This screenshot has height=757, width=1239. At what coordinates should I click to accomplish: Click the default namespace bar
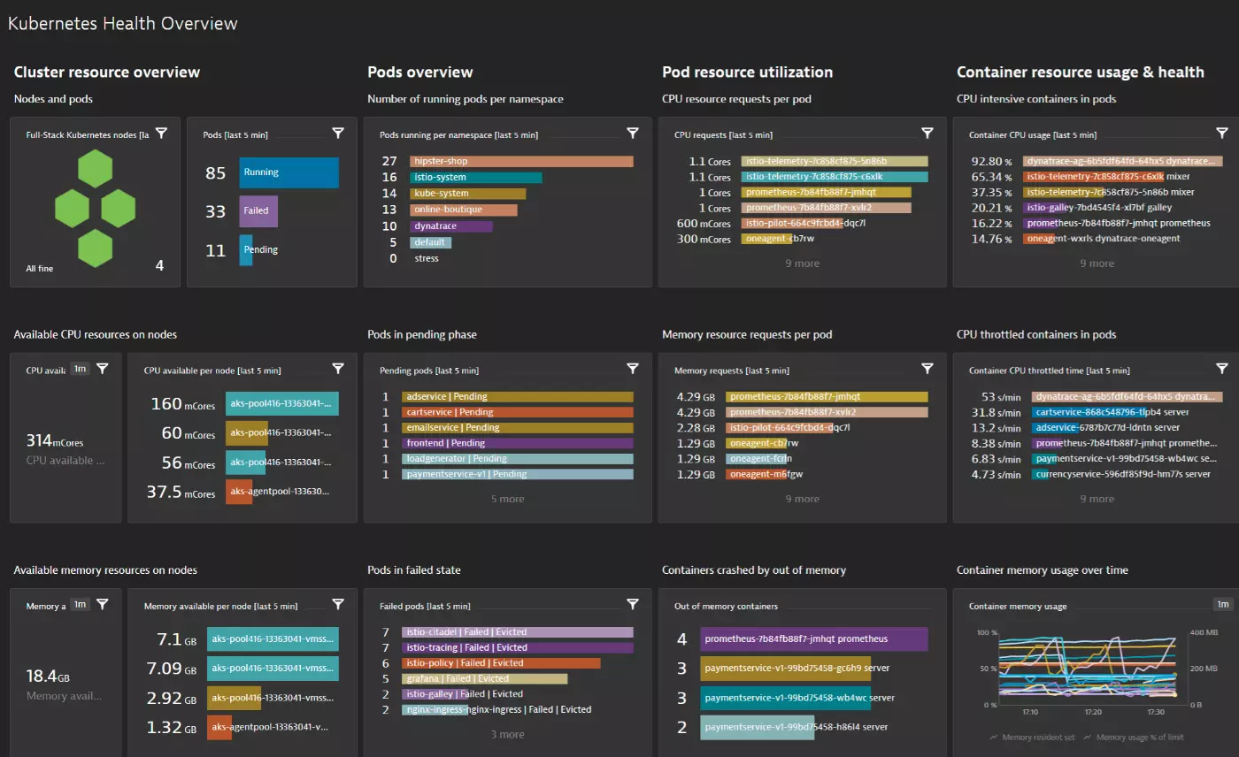click(x=430, y=242)
